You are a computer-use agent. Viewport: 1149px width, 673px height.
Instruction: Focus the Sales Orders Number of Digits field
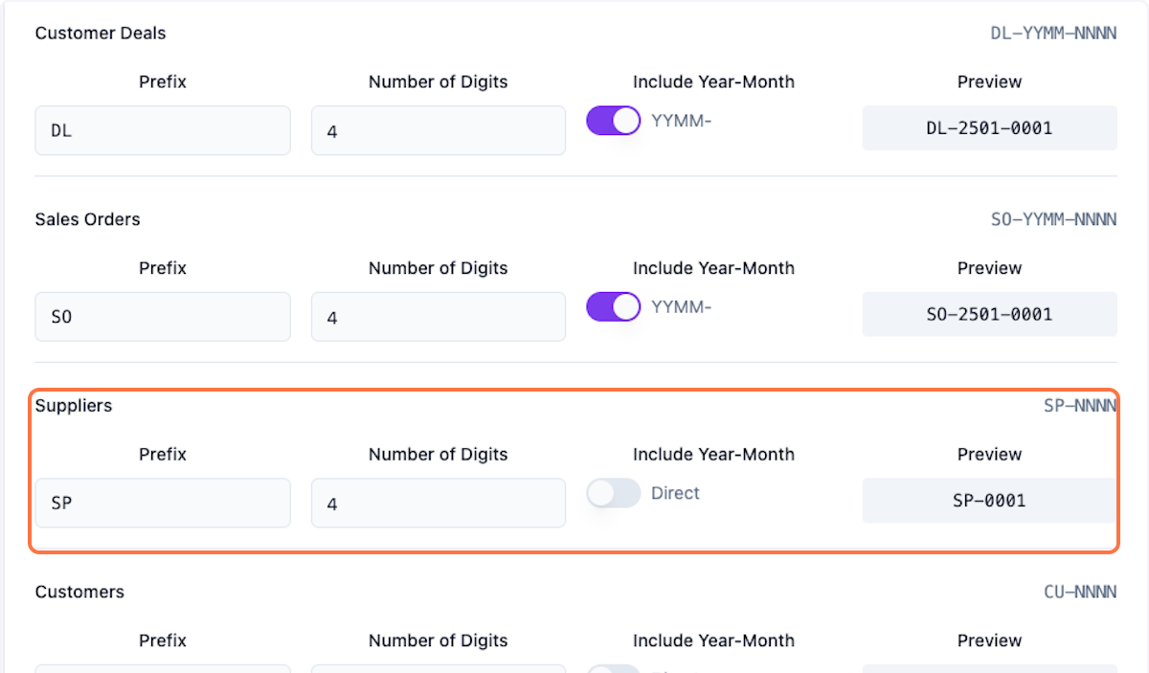click(438, 317)
